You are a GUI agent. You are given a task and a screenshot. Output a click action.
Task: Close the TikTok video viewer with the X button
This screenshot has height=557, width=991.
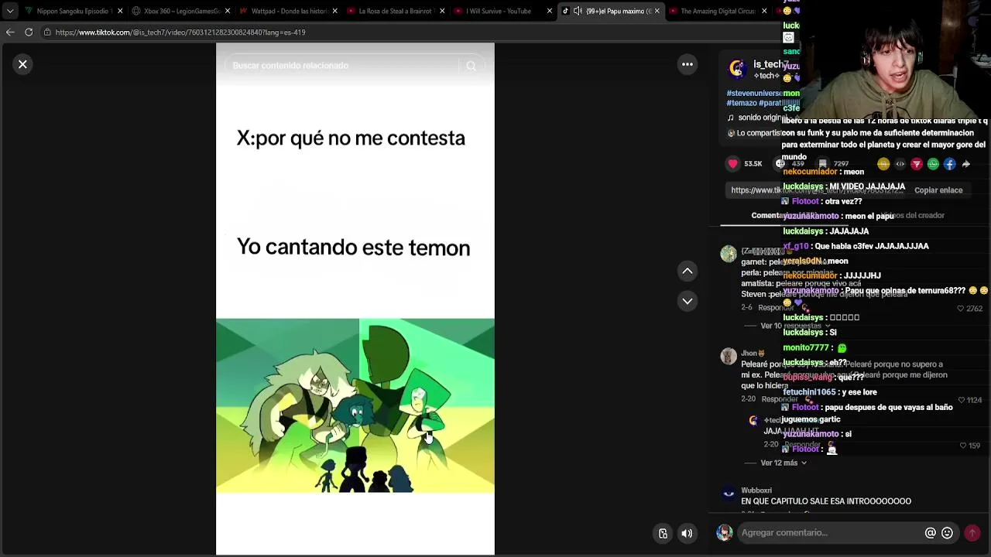click(x=22, y=64)
